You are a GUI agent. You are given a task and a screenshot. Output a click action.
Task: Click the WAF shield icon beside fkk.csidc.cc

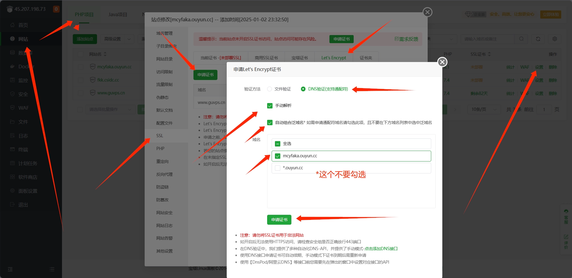click(93, 80)
